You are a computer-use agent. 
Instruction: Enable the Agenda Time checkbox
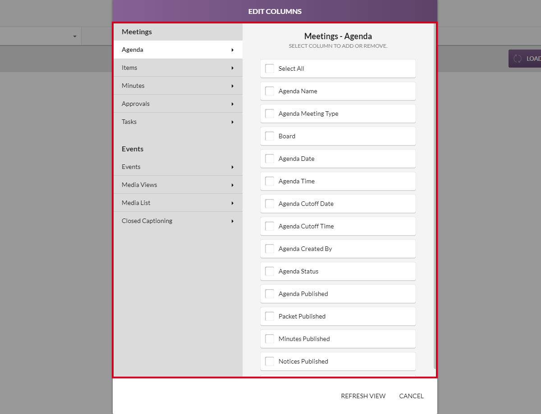[x=270, y=181]
